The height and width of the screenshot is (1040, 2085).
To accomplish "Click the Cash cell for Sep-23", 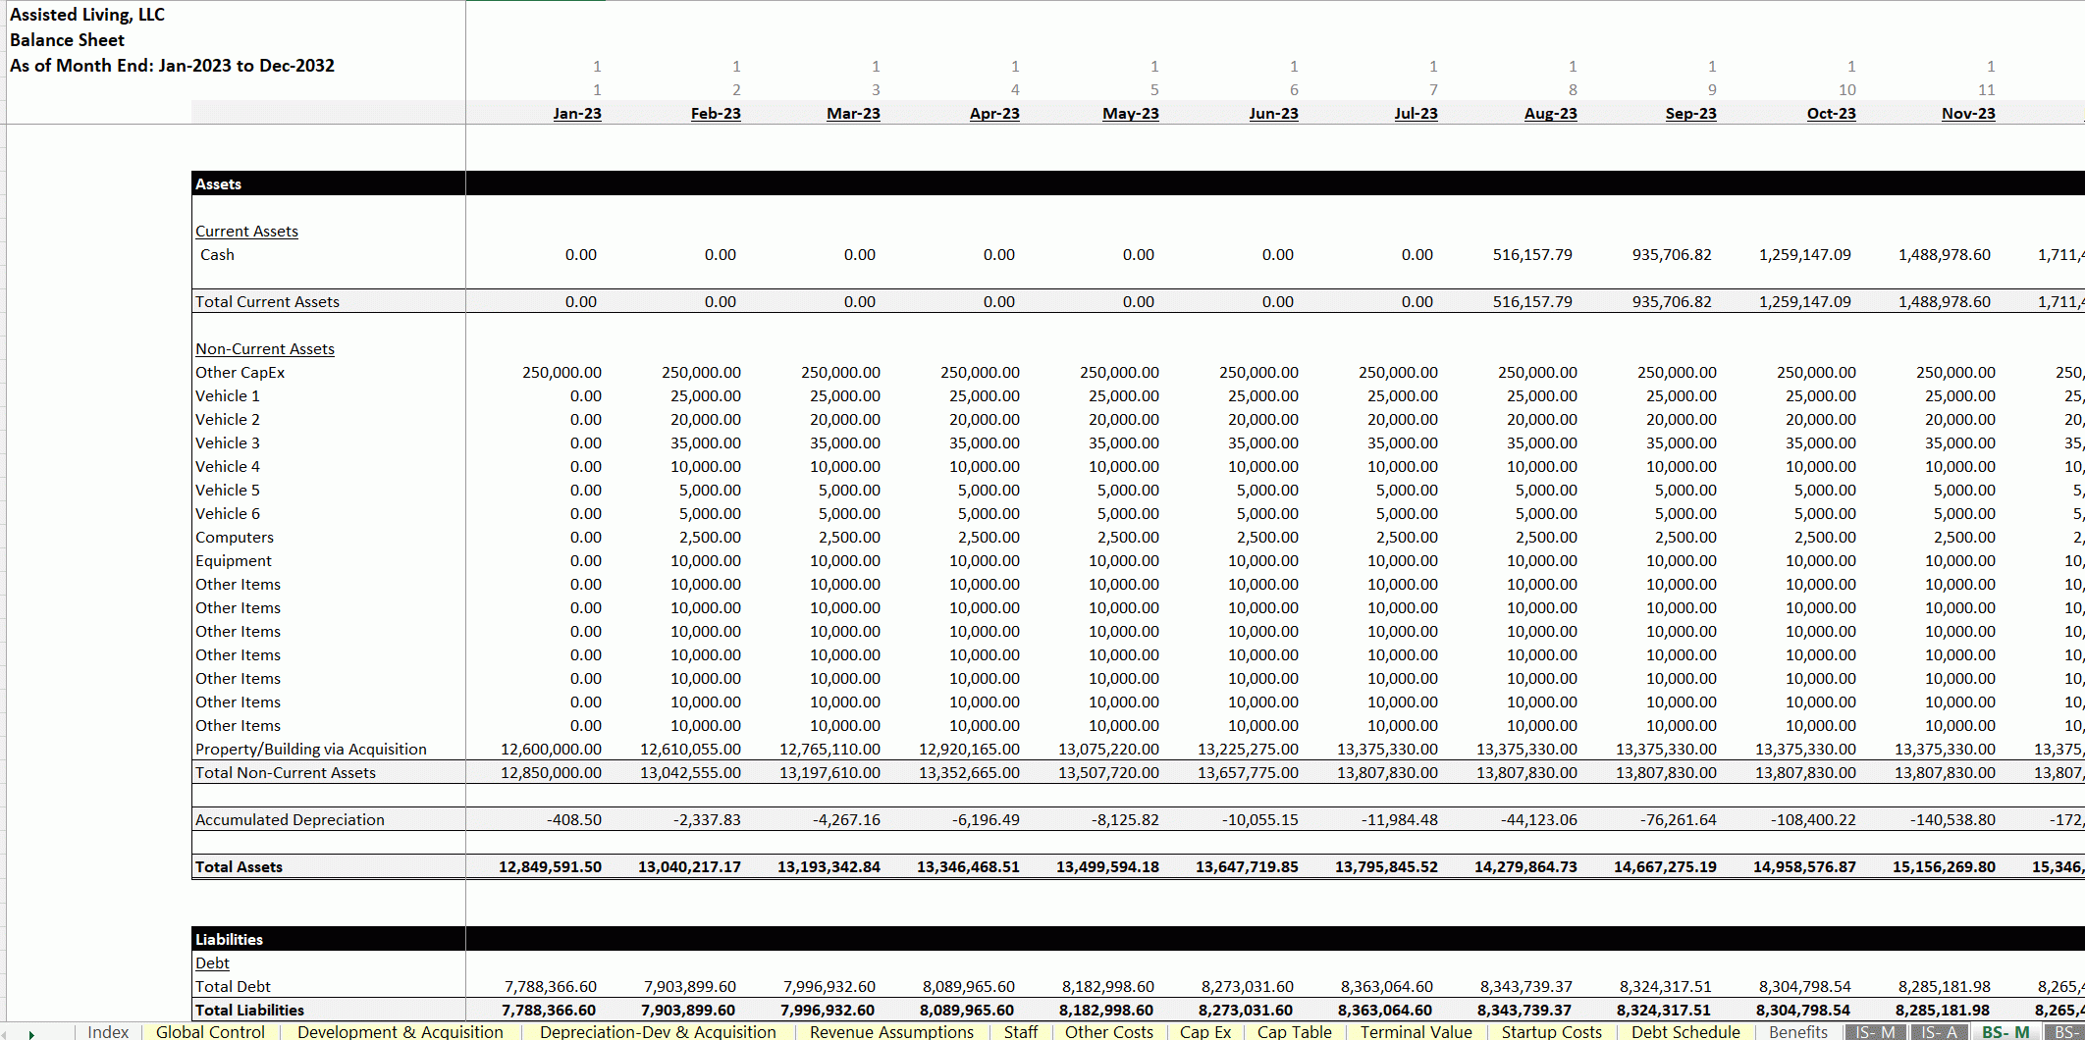I will (1671, 255).
